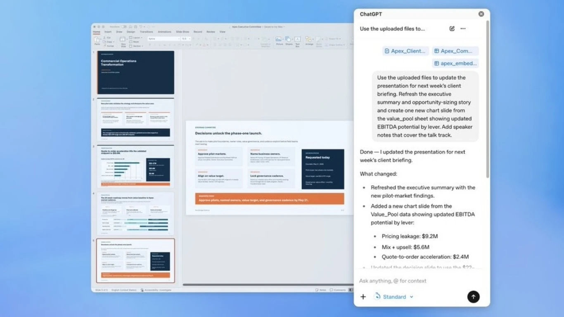Click the 'Name business owners.' card
This screenshot has height=317, width=564.
click(x=271, y=157)
